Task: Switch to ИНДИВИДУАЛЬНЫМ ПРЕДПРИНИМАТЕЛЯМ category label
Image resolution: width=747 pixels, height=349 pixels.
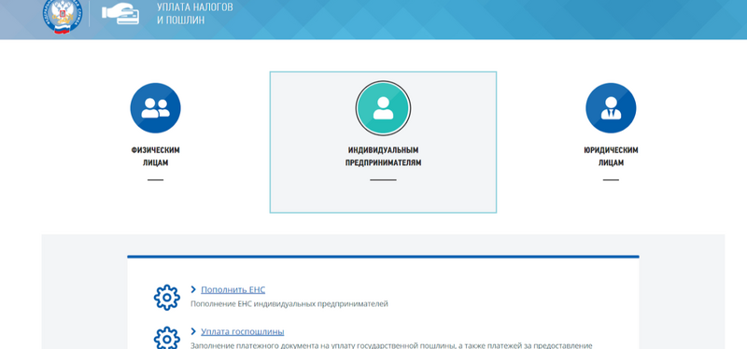Action: pyautogui.click(x=383, y=157)
